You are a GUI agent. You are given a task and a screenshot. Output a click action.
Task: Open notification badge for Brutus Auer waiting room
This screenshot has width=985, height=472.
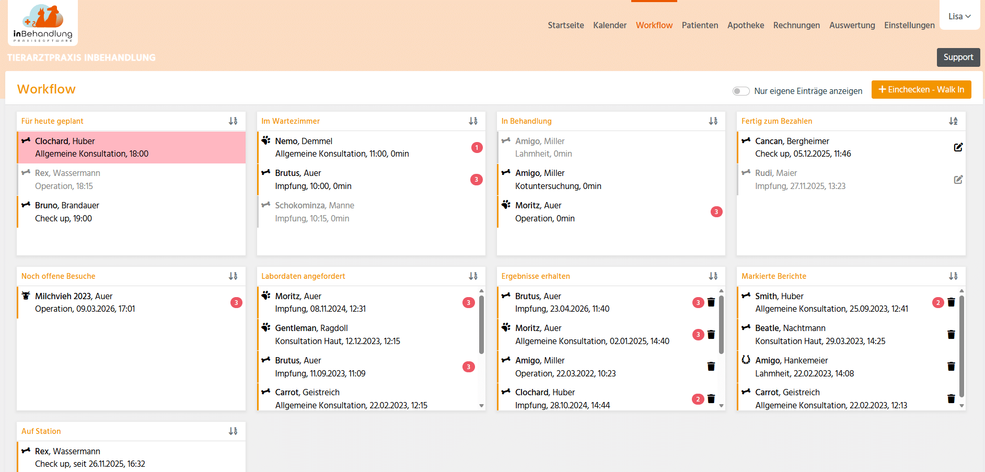pyautogui.click(x=477, y=180)
